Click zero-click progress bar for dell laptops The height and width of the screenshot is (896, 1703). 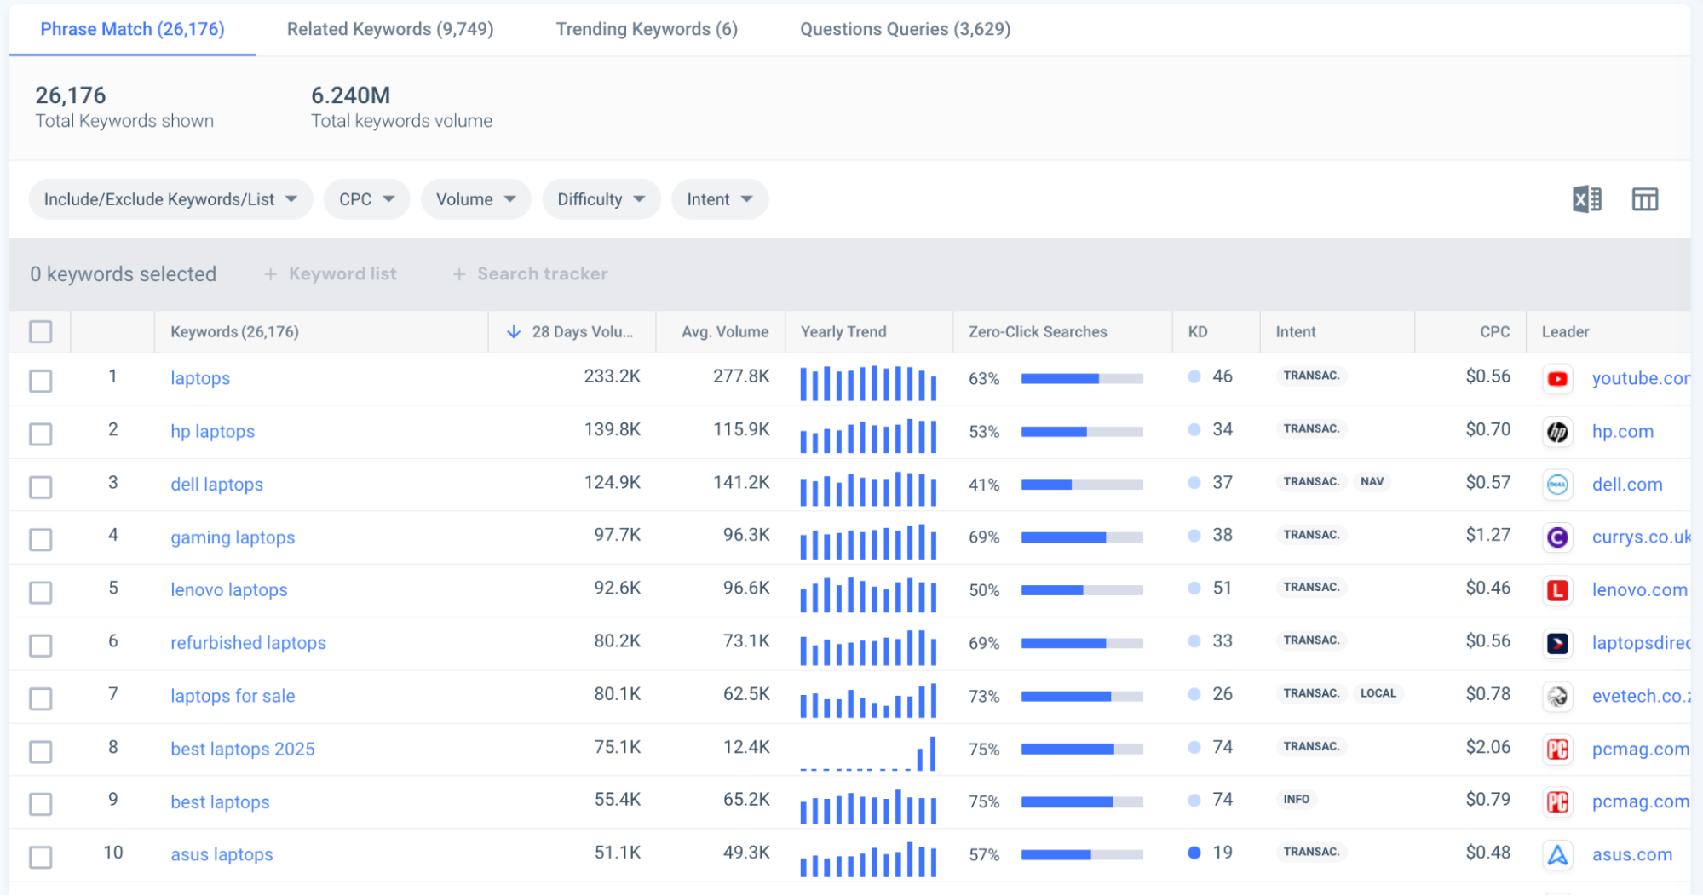click(x=1081, y=485)
